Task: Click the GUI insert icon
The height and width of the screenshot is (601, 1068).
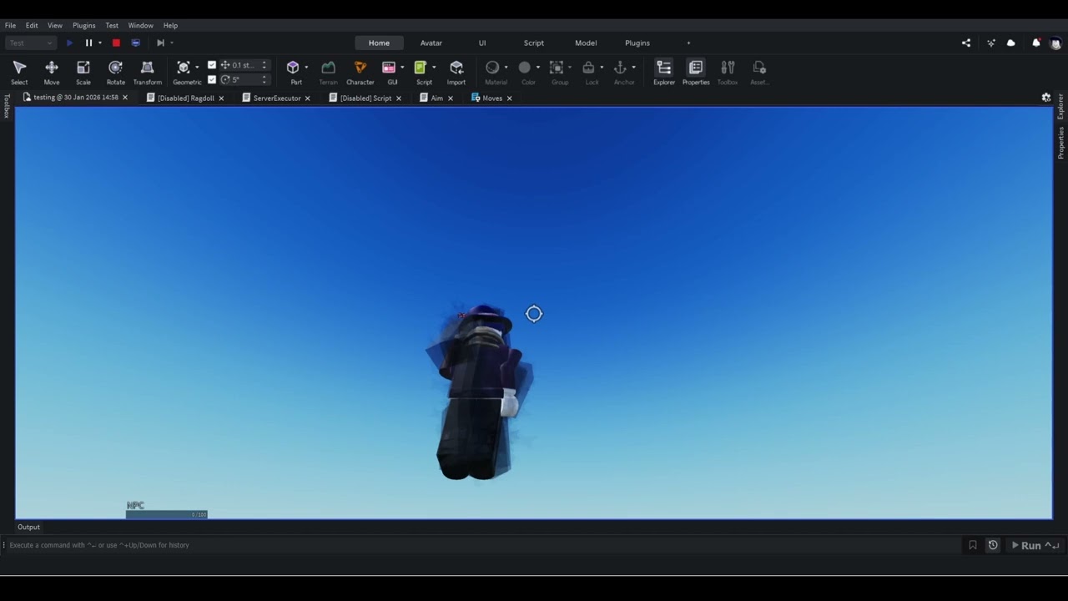Action: [x=389, y=68]
